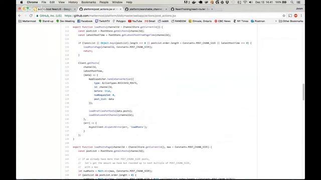Click the browser back arrow
321x180 pixels.
(20, 15)
